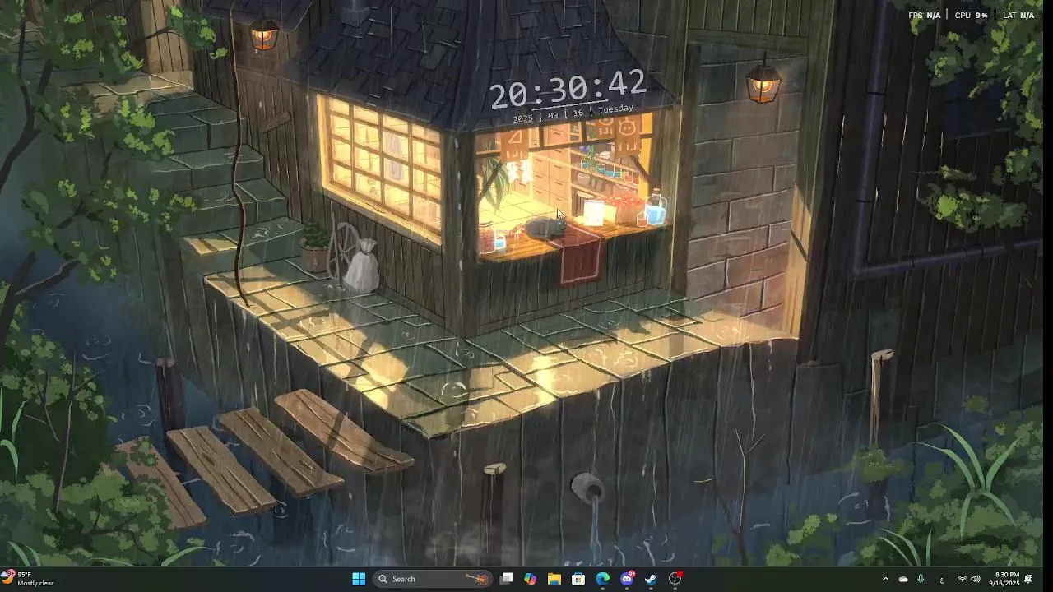This screenshot has width=1053, height=592.
Task: Click the FPS N/A overlay readout
Action: pyautogui.click(x=924, y=15)
